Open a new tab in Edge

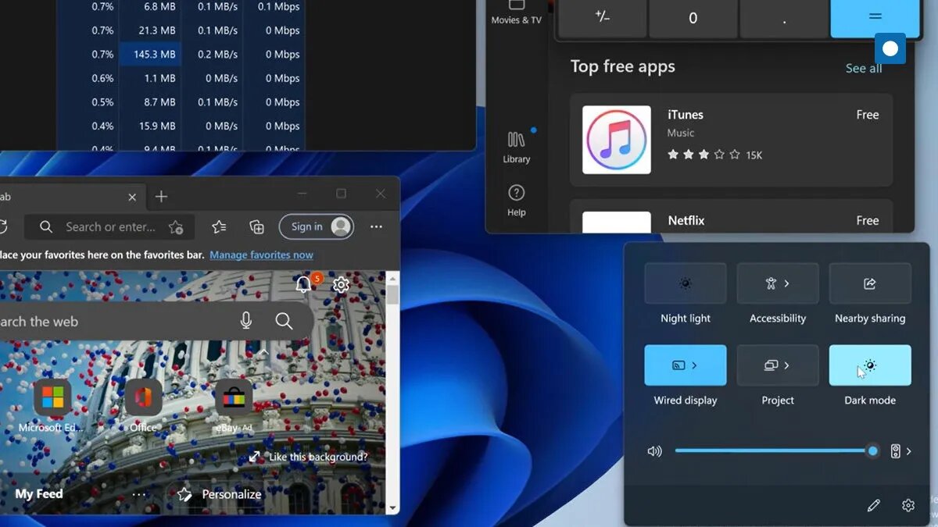coord(161,197)
